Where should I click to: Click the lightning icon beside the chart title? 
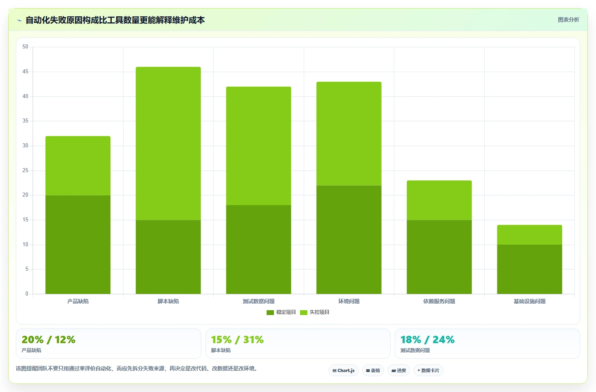pyautogui.click(x=19, y=20)
